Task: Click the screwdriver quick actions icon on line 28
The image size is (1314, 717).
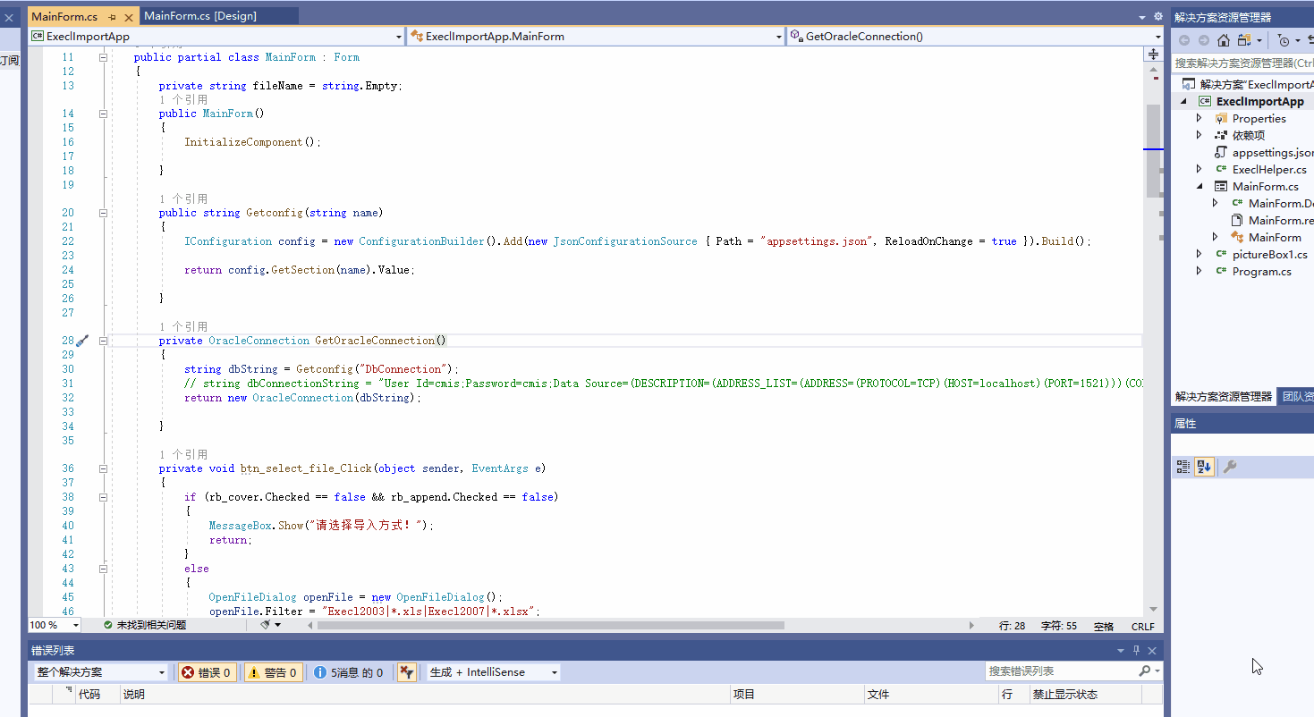Action: [x=81, y=341]
